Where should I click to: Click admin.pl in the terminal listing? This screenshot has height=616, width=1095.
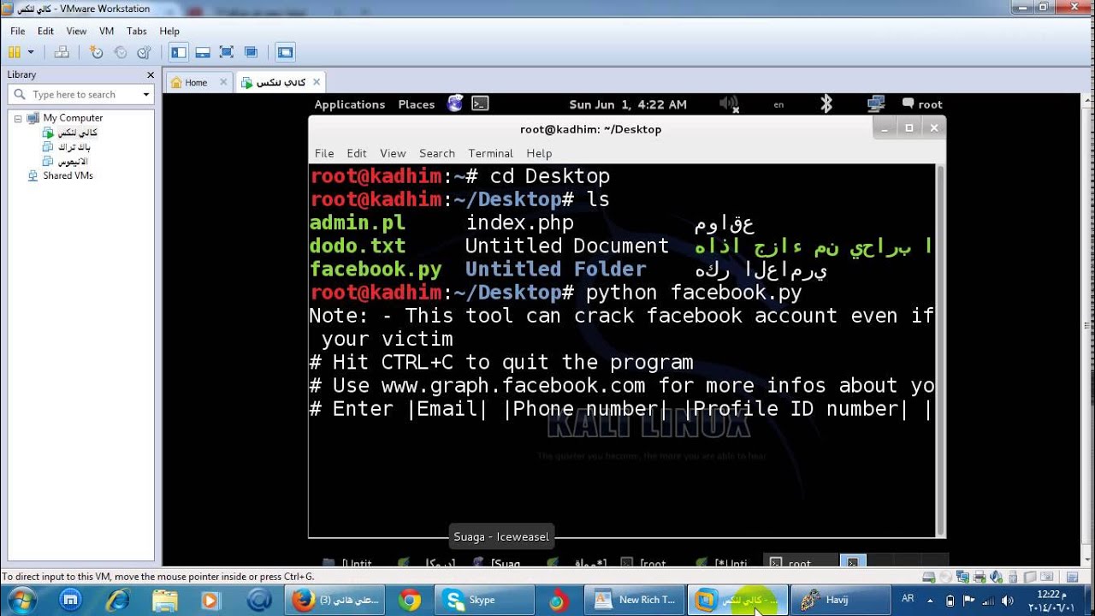(x=358, y=222)
